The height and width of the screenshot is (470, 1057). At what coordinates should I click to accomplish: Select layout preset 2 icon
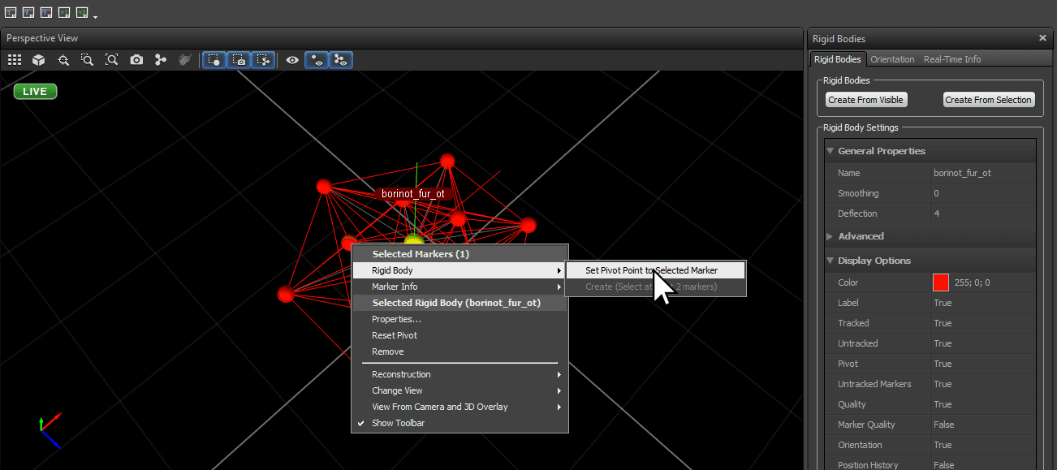point(28,13)
